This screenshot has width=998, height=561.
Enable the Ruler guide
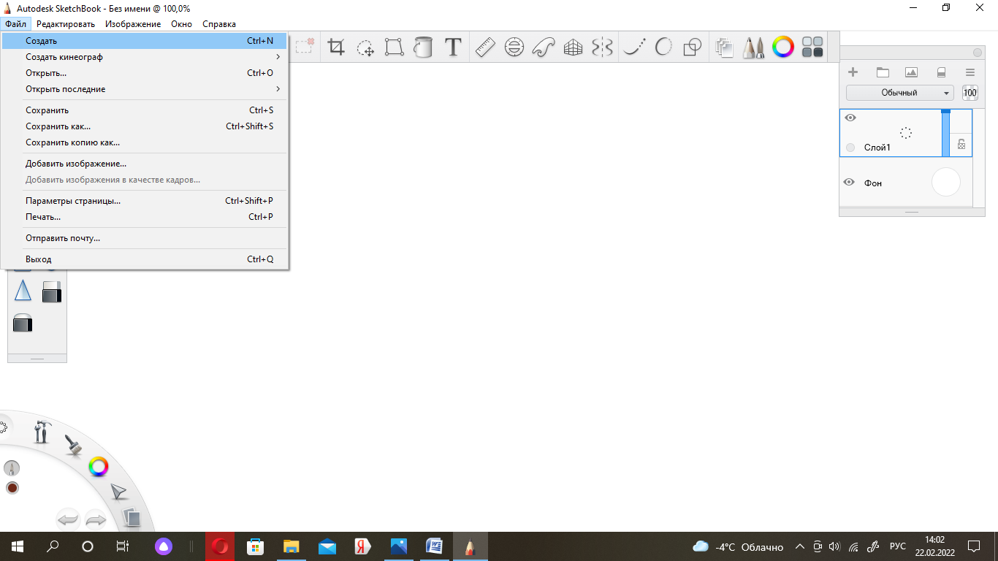(485, 47)
